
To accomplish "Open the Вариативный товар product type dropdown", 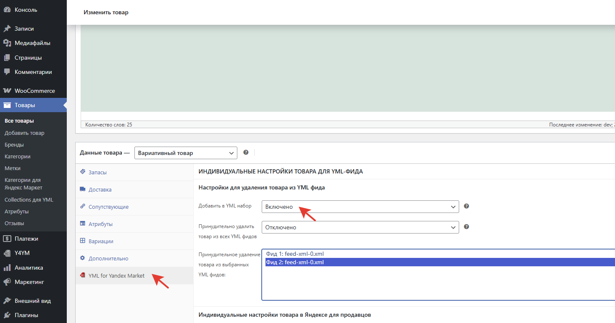I will [x=186, y=153].
